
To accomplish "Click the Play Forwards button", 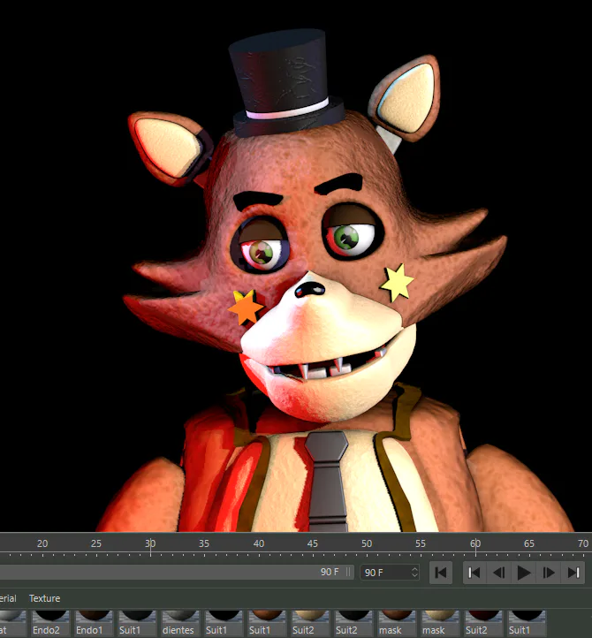I will [523, 573].
